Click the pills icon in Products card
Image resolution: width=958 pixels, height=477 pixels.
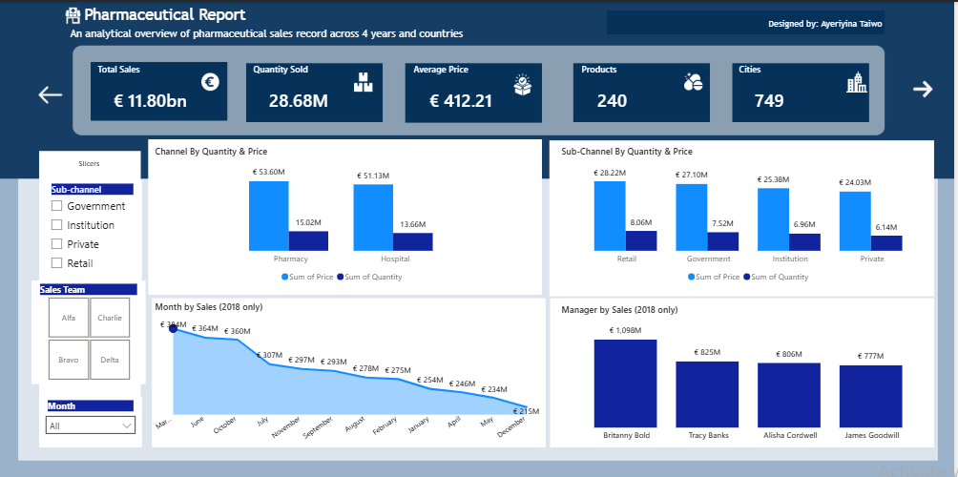pyautogui.click(x=693, y=82)
